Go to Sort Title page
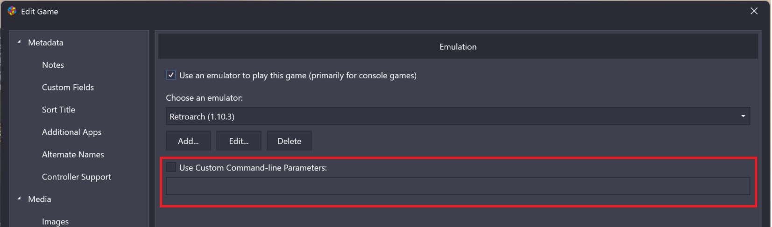Screen dimensions: 772x227 [x=58, y=110]
